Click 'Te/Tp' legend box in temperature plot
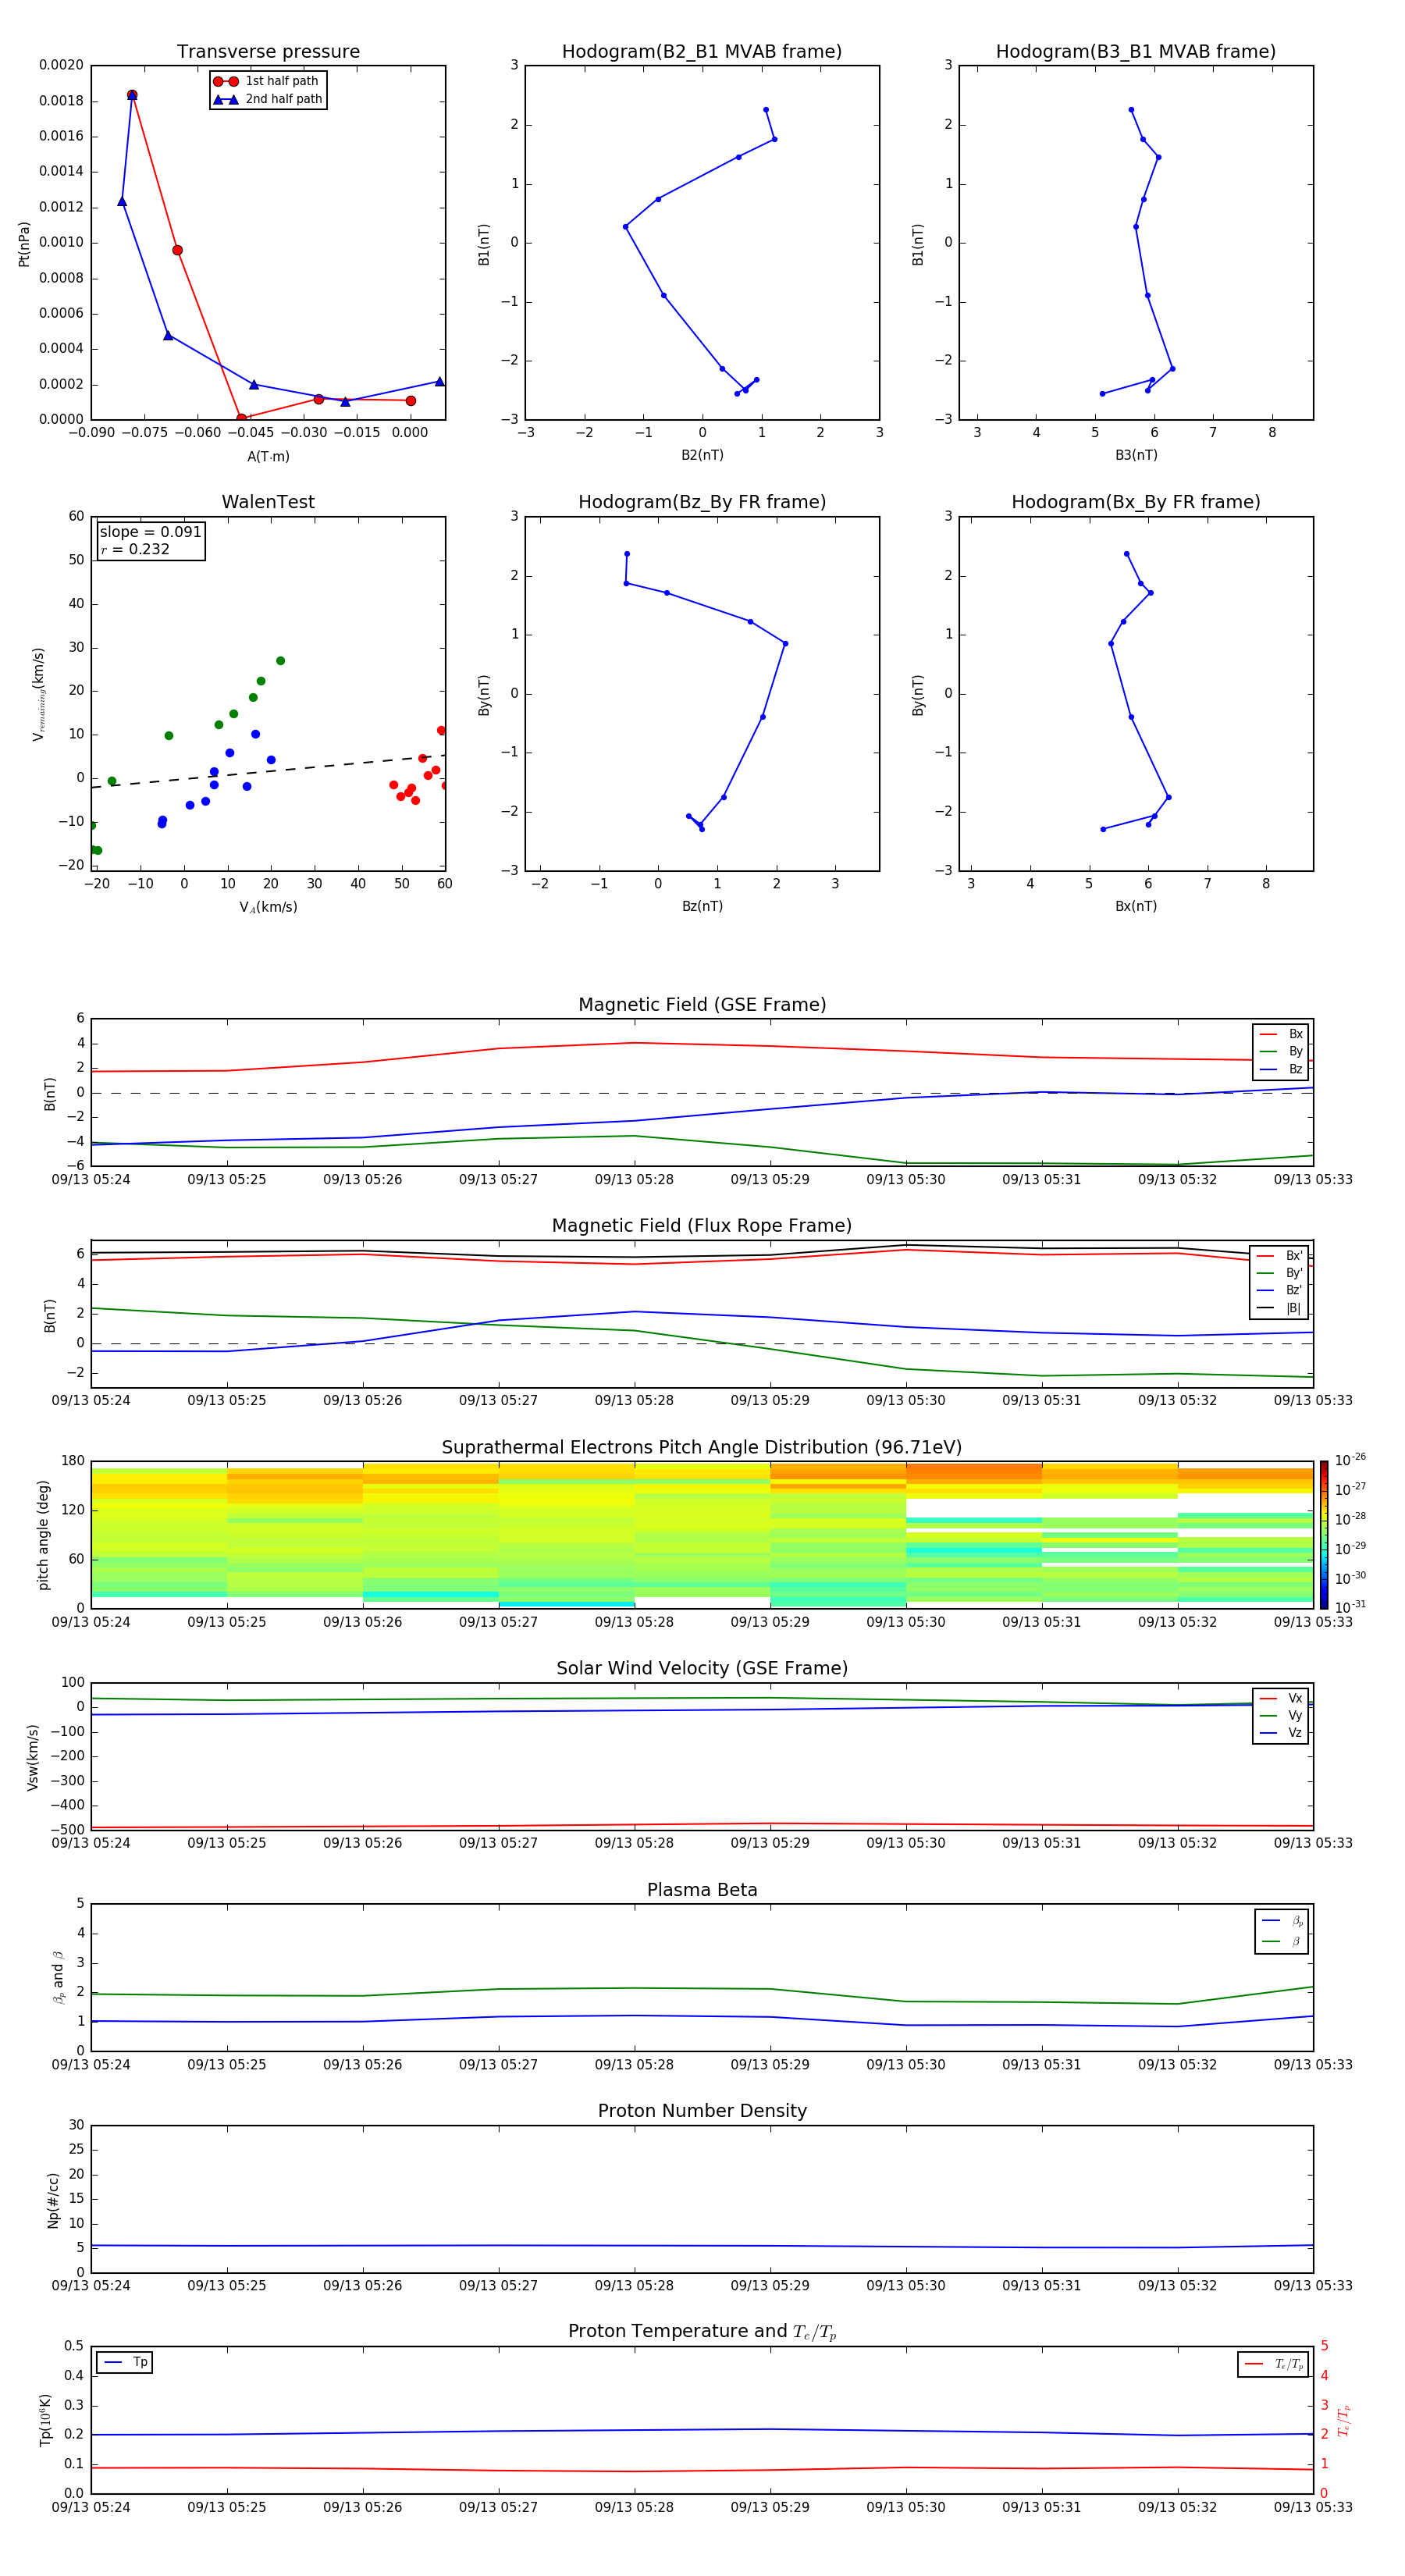Screen dimensions: 1405x2576 click(x=1272, y=2364)
